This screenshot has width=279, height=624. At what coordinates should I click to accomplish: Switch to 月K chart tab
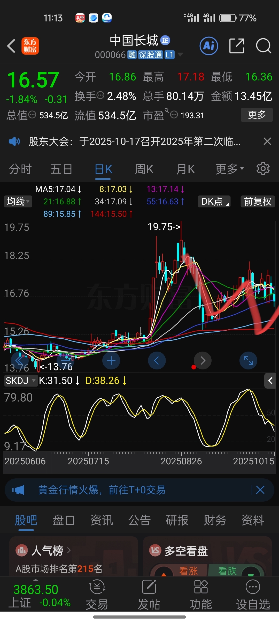pos(185,169)
